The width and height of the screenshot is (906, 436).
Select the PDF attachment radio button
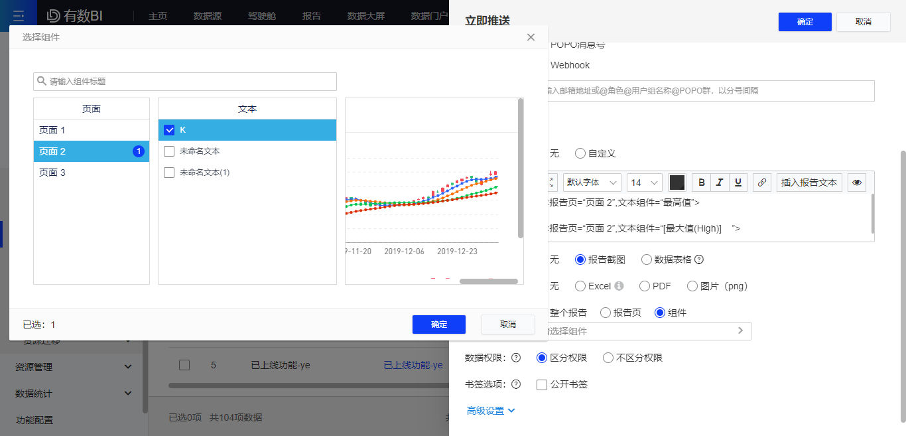644,285
